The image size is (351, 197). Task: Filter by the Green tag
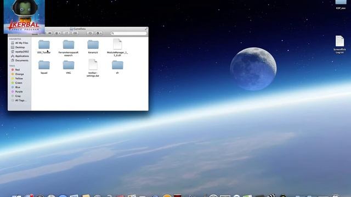coord(17,83)
